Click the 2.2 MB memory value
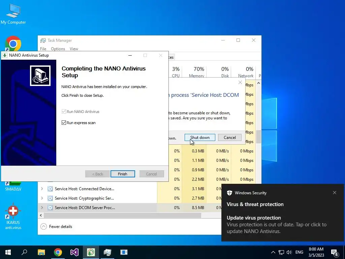 tap(198, 179)
